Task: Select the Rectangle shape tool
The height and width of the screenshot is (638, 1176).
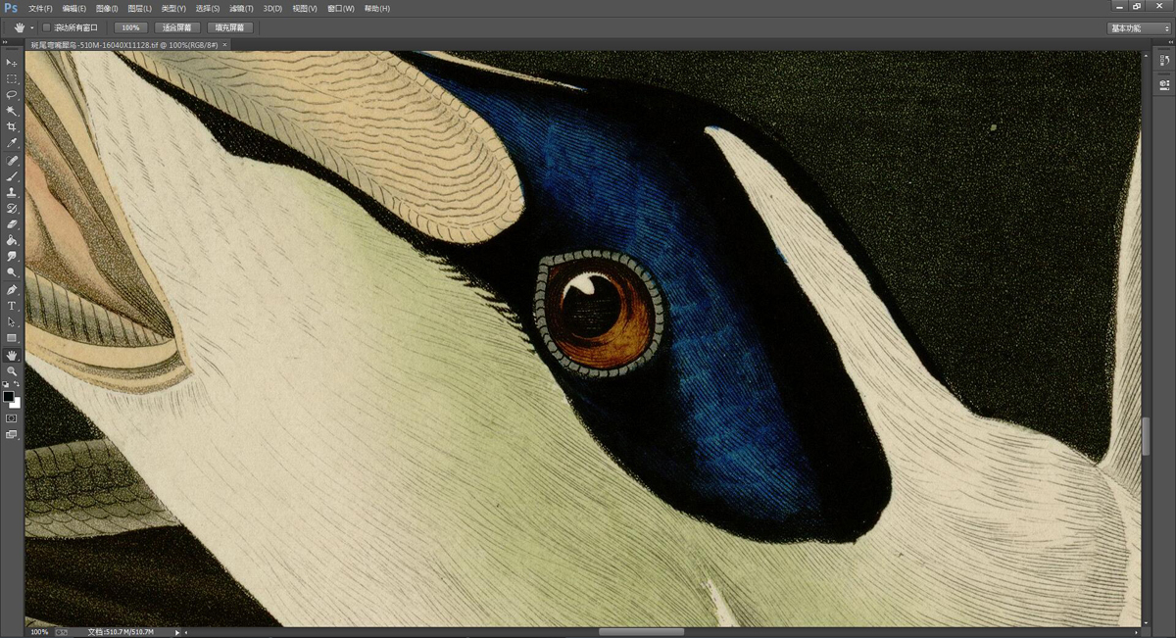Action: click(x=12, y=338)
